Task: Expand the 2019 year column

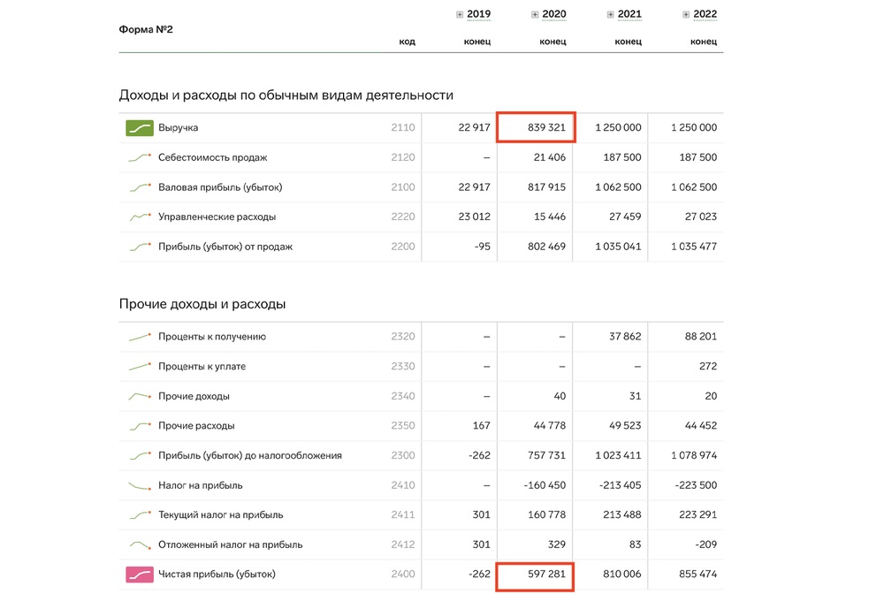Action: tap(460, 15)
